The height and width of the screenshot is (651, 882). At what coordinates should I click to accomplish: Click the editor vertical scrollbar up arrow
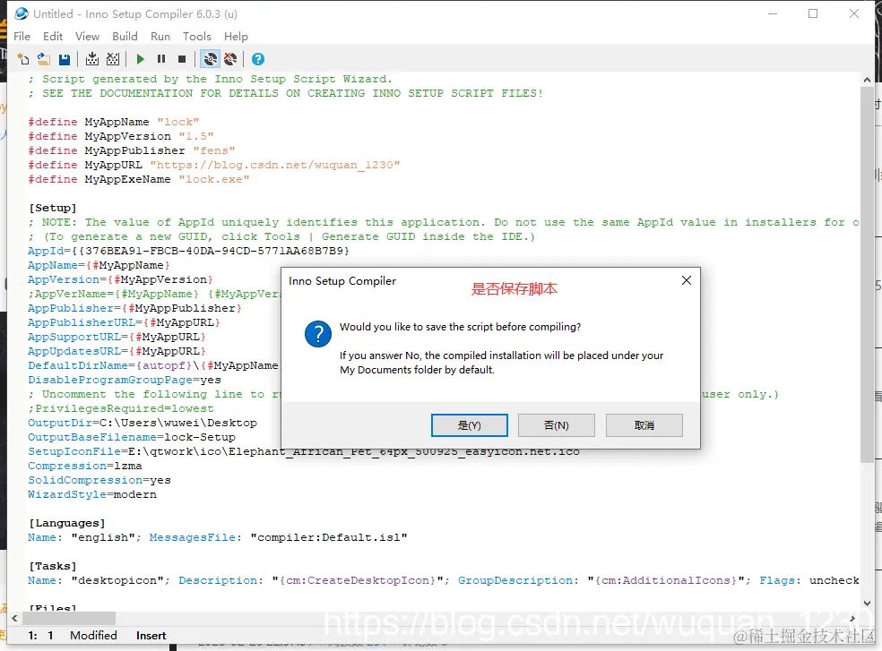point(867,80)
